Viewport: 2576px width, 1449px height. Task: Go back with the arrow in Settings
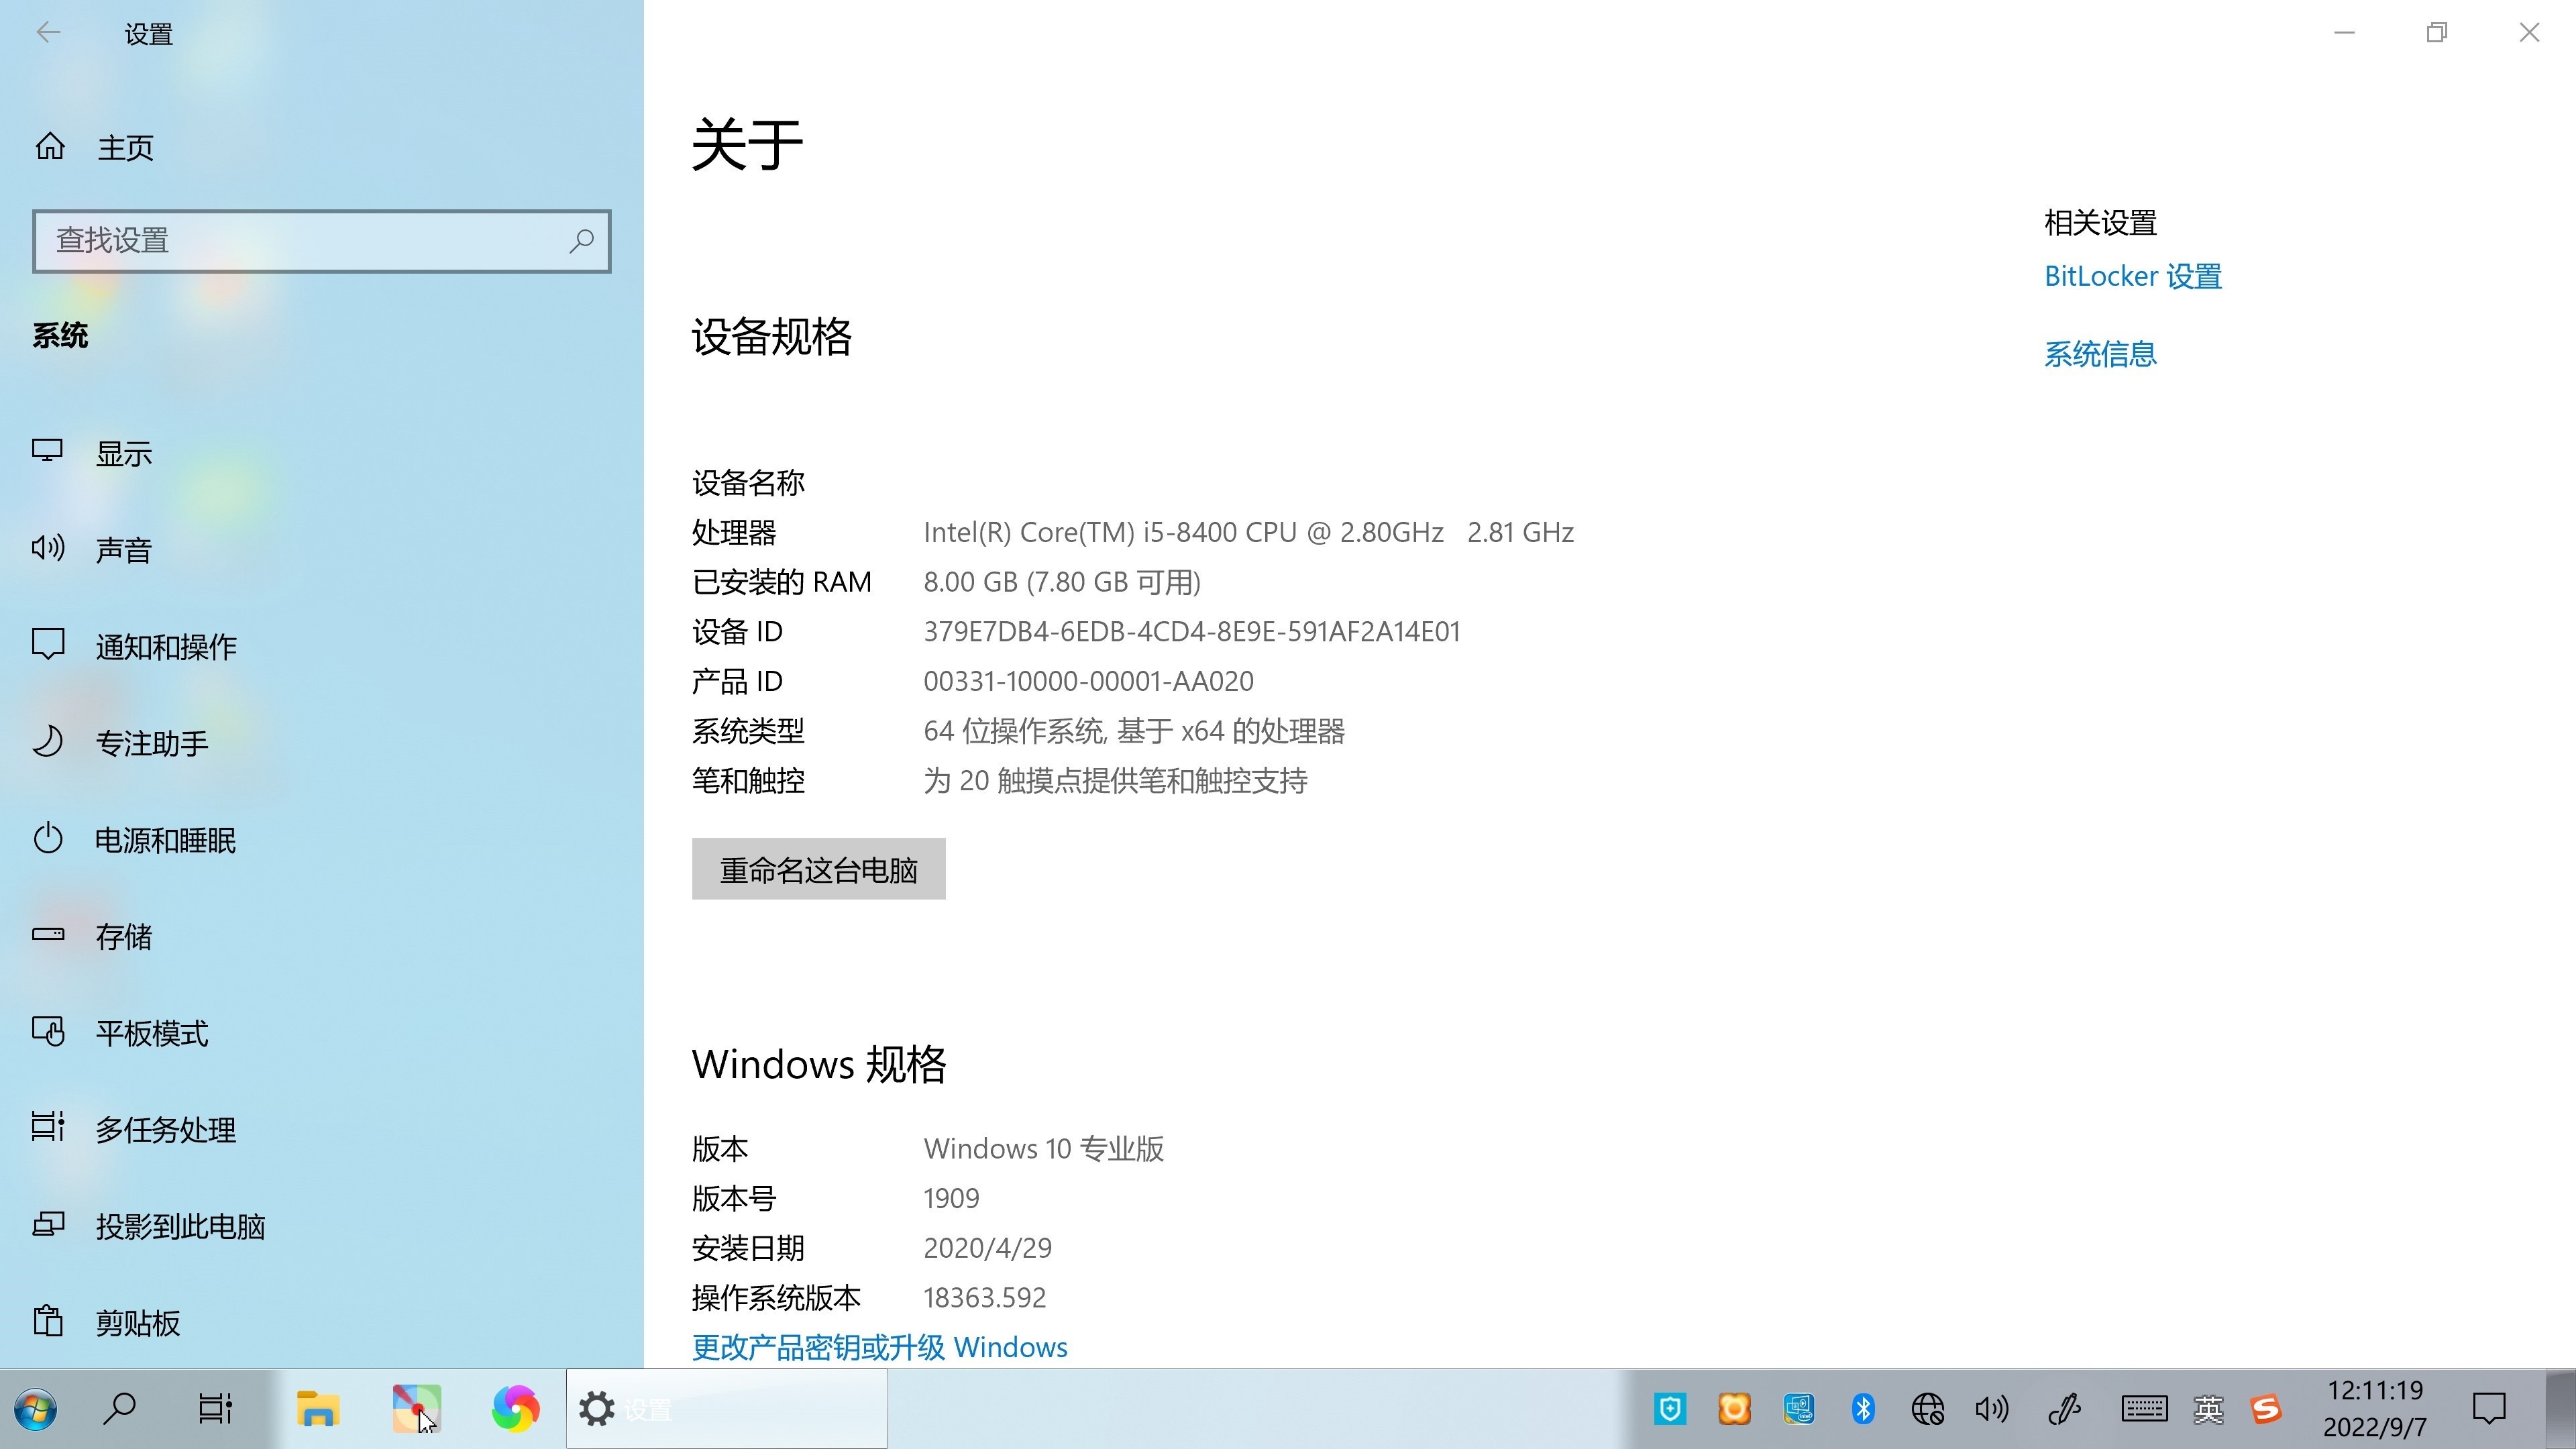click(x=48, y=33)
